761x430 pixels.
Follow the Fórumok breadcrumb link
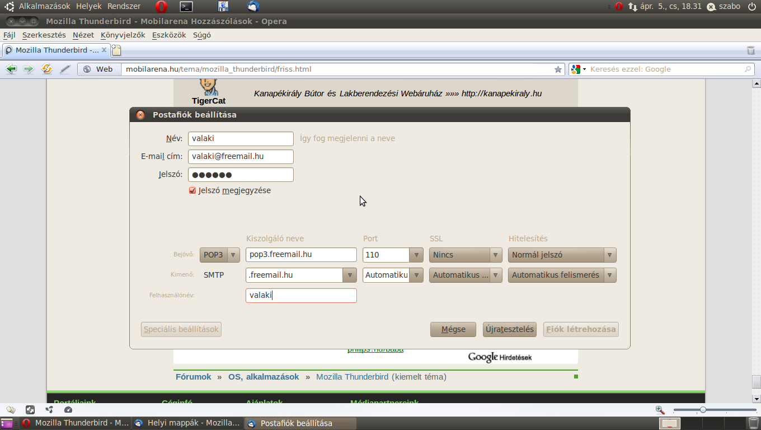click(194, 377)
